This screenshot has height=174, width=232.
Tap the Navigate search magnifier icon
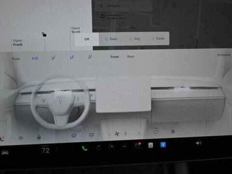tap(101, 6)
